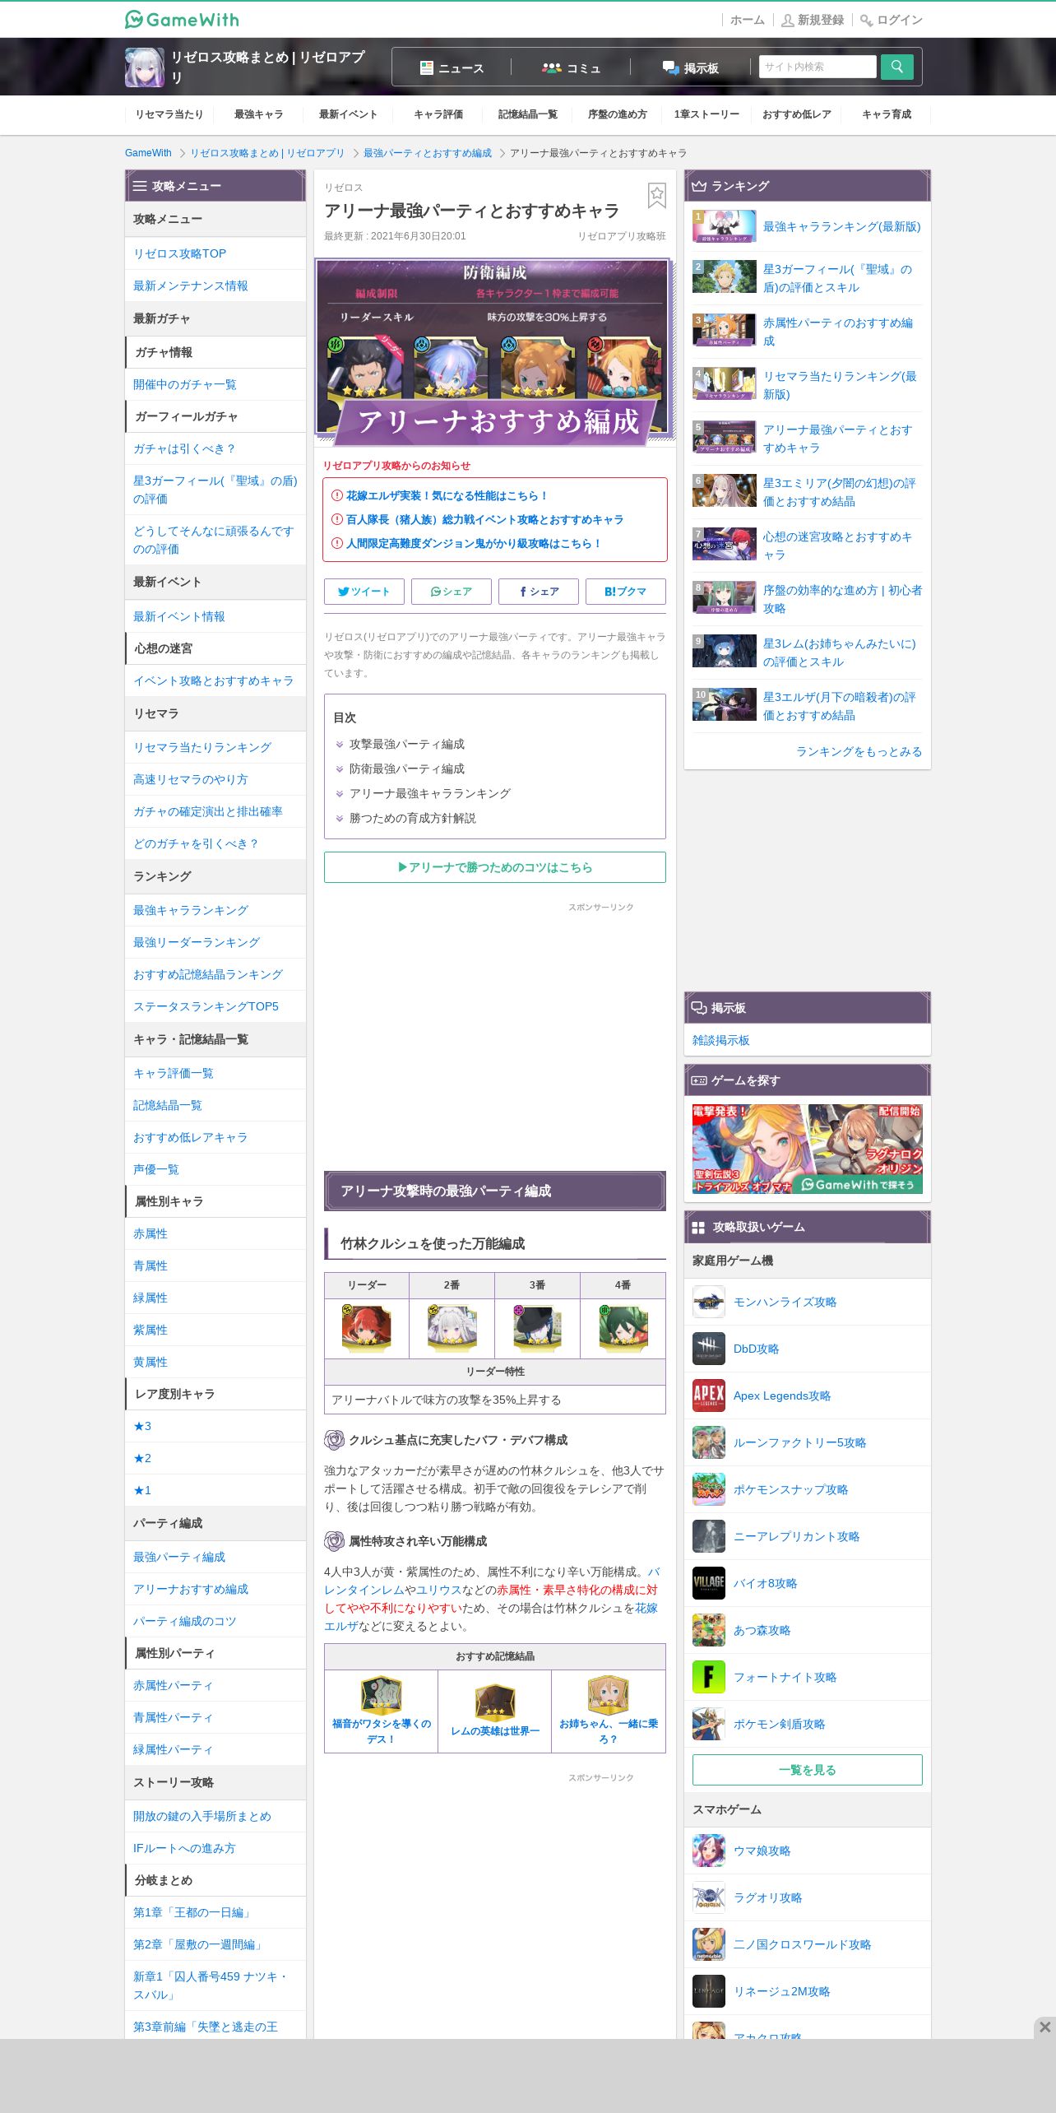Open the コミュ header tab
Screen dimensions: 1056x2113
(x=571, y=67)
